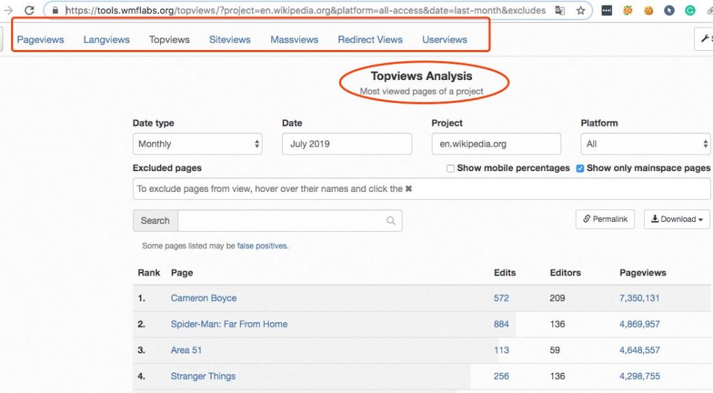The height and width of the screenshot is (393, 713).
Task: Open the Date type Monthly dropdown
Action: click(197, 144)
